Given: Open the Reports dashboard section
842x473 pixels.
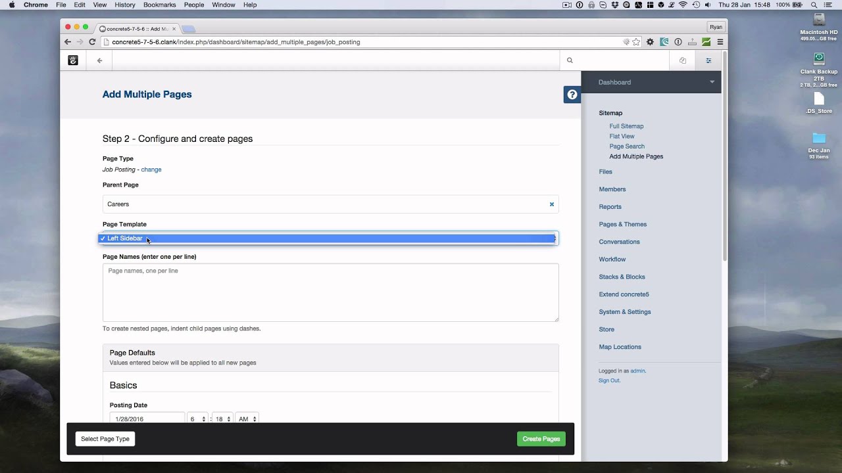Looking at the screenshot, I should [610, 207].
